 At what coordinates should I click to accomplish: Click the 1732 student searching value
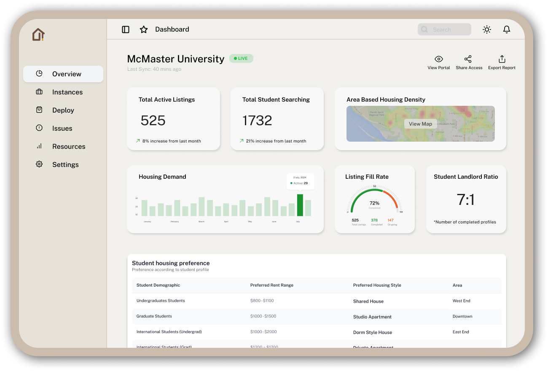(x=257, y=121)
